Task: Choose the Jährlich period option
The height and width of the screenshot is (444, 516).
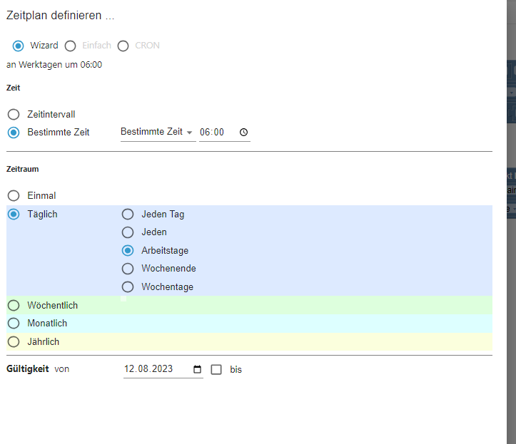Action: (x=14, y=342)
